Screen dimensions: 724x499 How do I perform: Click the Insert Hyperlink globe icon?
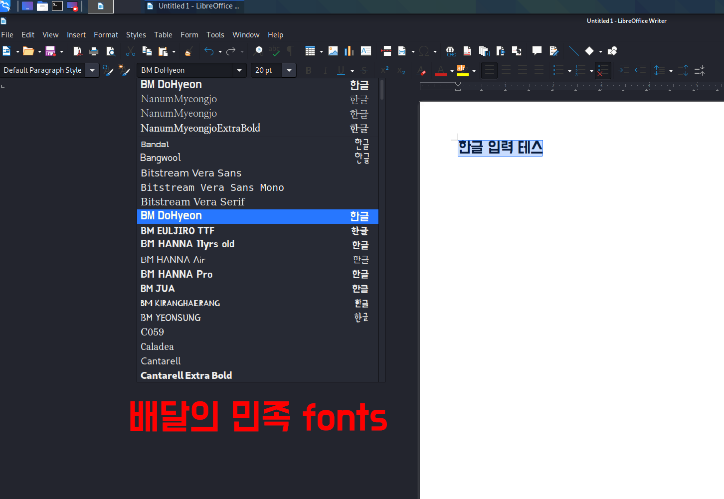(x=451, y=51)
